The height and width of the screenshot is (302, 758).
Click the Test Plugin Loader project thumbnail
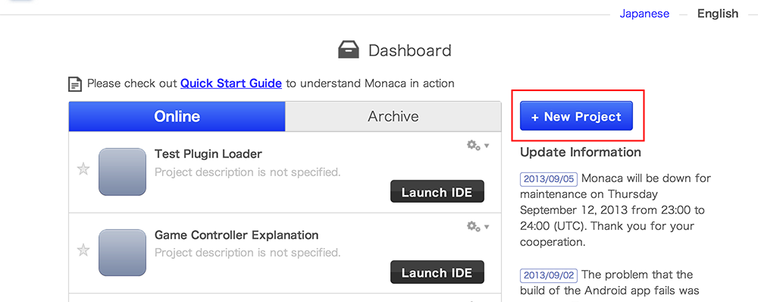122,171
